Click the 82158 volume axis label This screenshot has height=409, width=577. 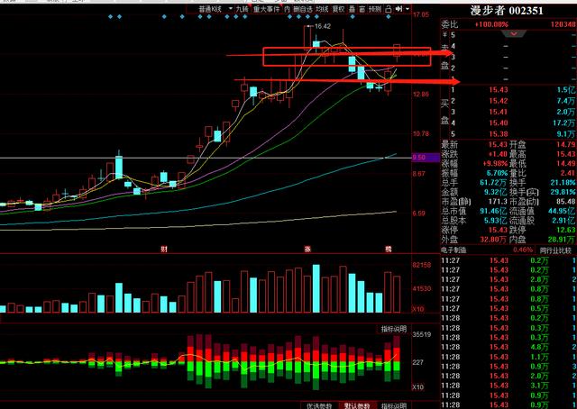point(422,265)
